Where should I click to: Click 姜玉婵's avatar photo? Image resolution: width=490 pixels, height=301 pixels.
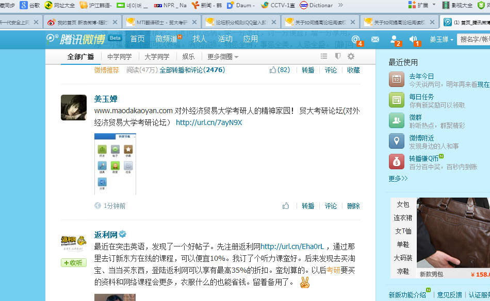tap(74, 108)
